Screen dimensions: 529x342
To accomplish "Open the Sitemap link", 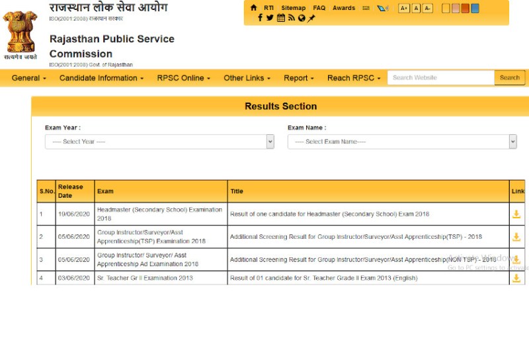I will [x=293, y=8].
